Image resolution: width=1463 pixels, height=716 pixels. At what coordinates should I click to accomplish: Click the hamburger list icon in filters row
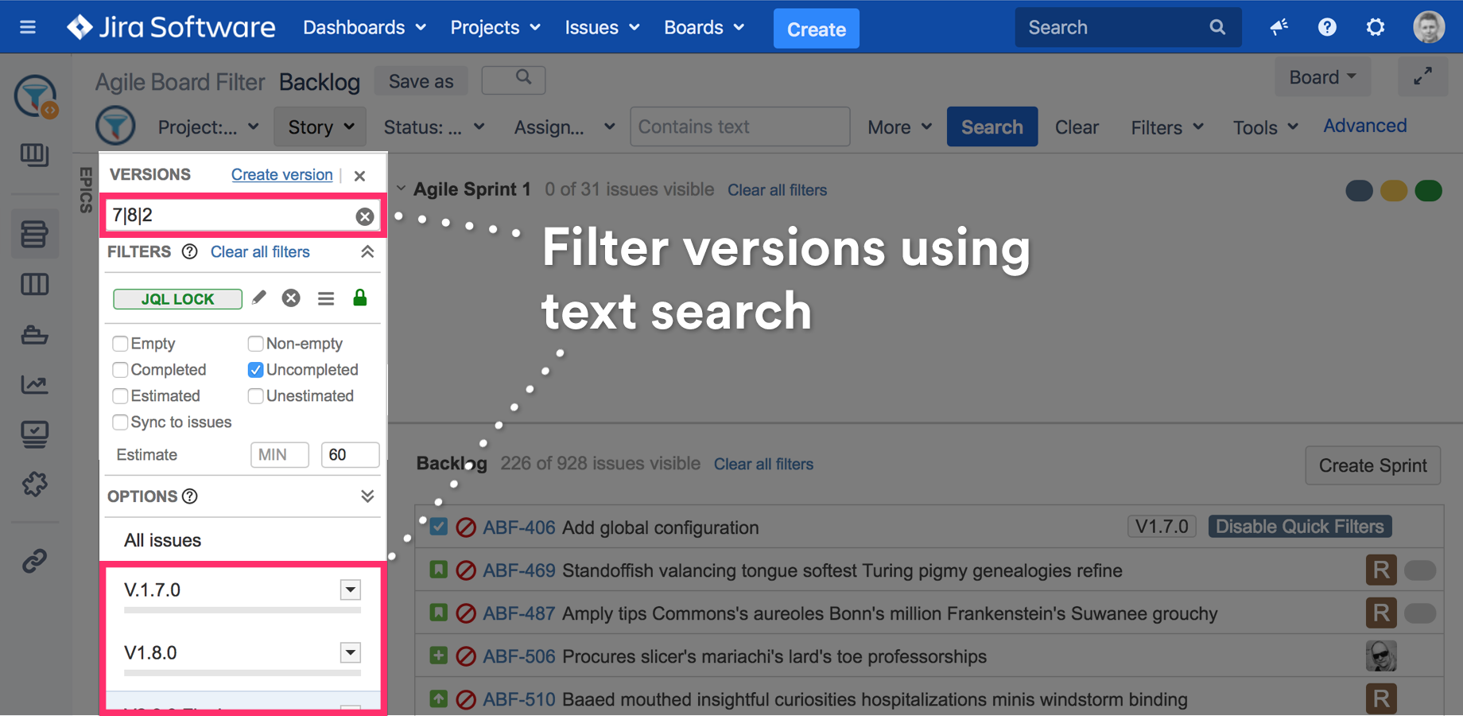(x=326, y=299)
